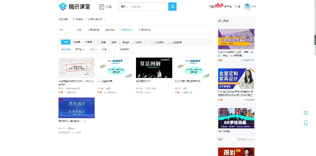The height and width of the screenshot is (156, 316).
Task: Click the 好评率 sort arrow
Action: 84,50
